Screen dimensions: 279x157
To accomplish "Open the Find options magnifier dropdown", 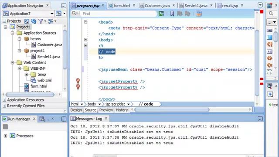I will (75, 14).
